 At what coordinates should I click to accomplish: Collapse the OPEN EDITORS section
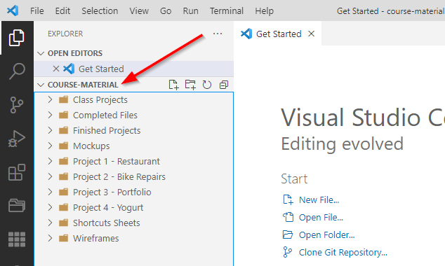pyautogui.click(x=41, y=53)
